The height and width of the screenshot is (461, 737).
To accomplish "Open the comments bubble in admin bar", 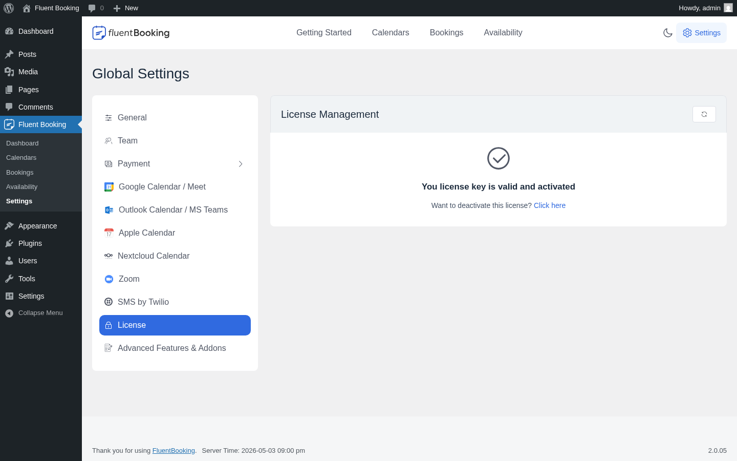I will (96, 8).
